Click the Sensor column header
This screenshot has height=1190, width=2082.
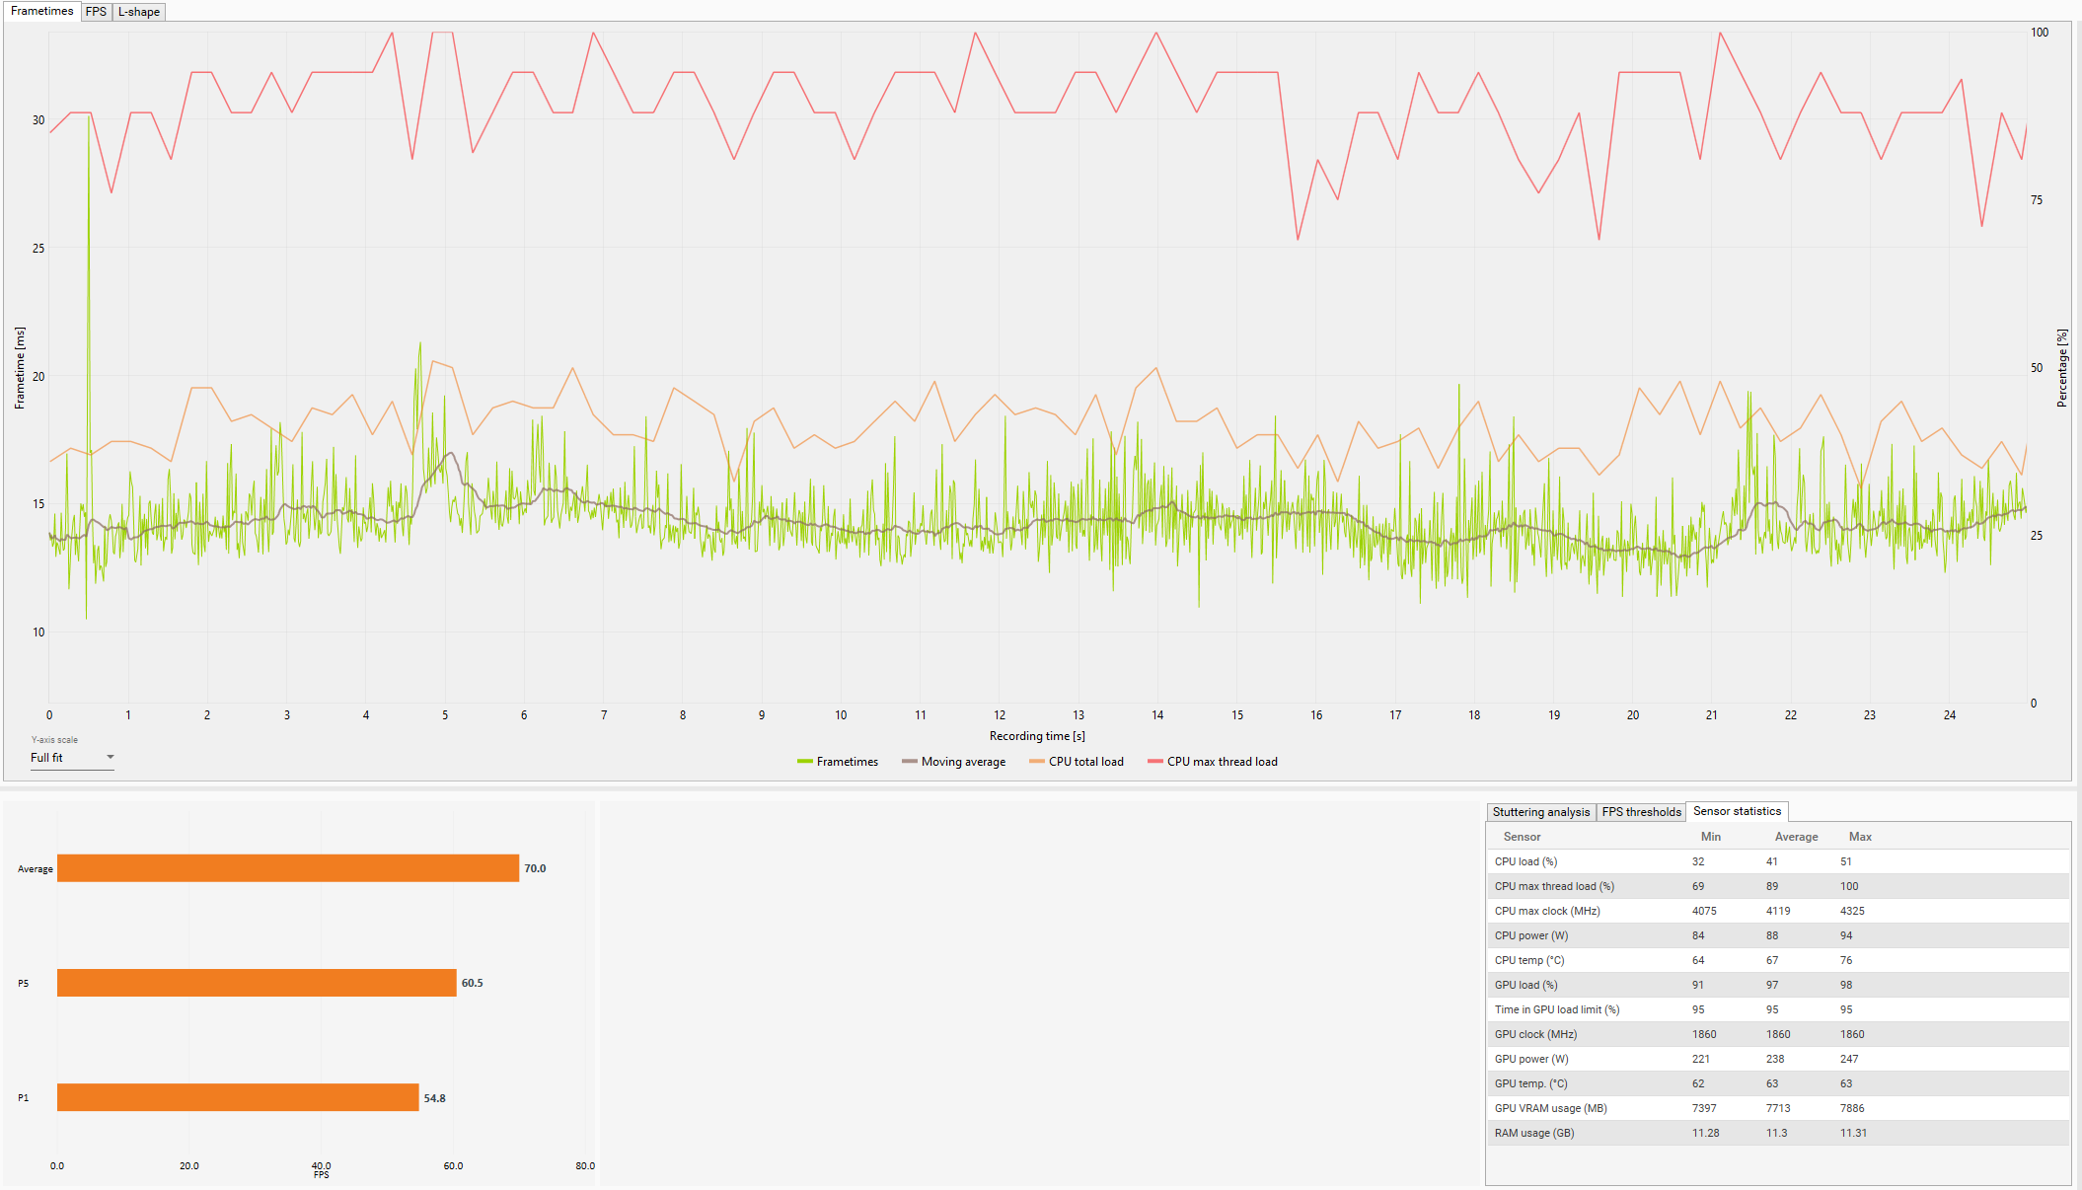[1522, 837]
